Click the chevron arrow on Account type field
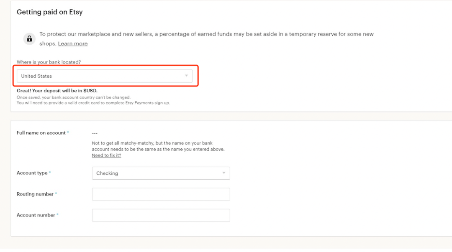Viewport: 452px width, 252px height. [225, 173]
